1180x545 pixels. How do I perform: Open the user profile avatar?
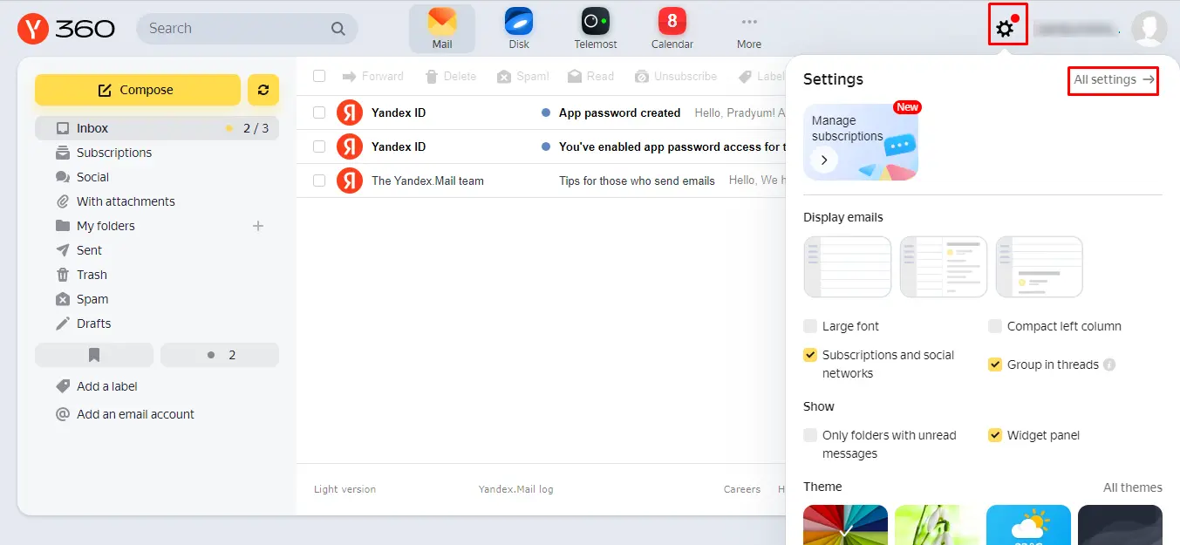point(1149,29)
